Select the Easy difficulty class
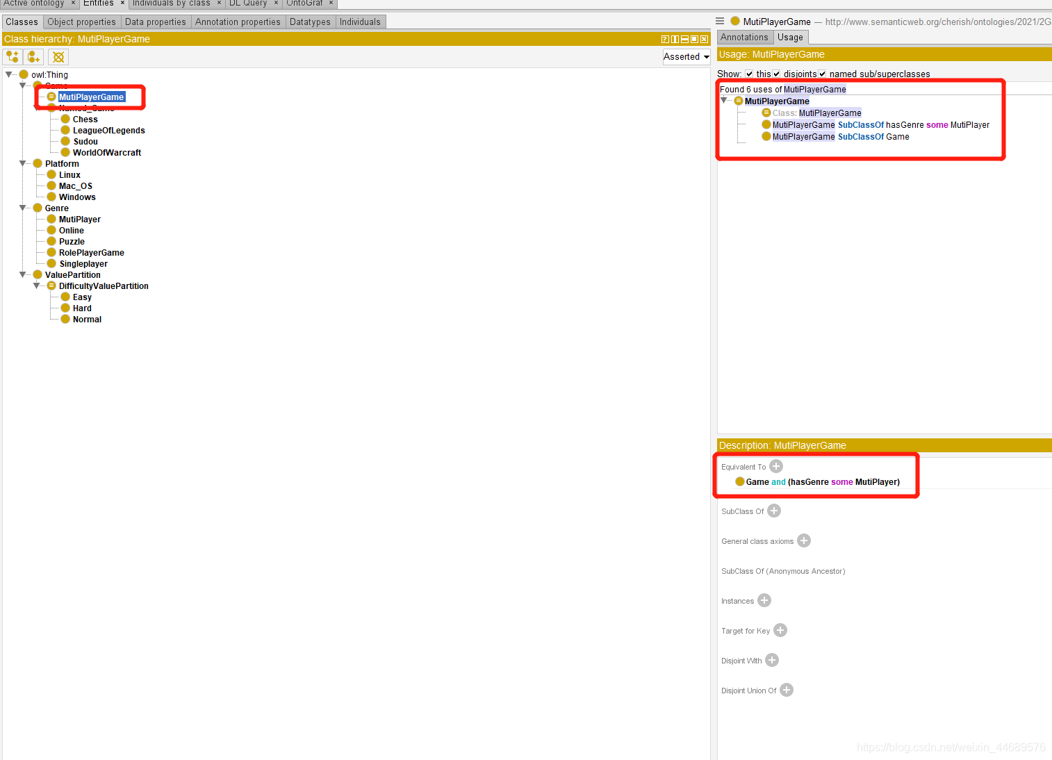The width and height of the screenshot is (1052, 760). [x=82, y=297]
